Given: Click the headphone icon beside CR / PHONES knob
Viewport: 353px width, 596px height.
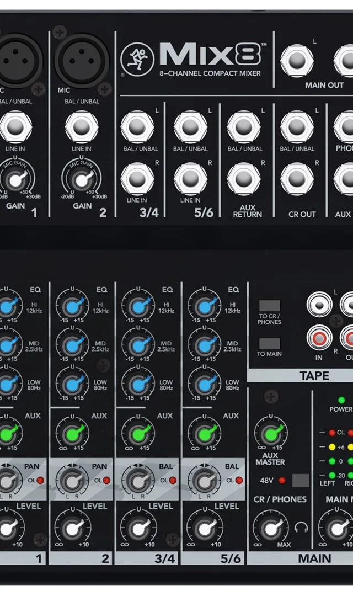Looking at the screenshot, I should pos(301,527).
